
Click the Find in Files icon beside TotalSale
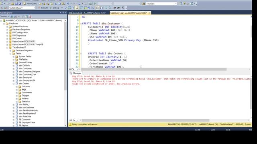tap(144, 4)
